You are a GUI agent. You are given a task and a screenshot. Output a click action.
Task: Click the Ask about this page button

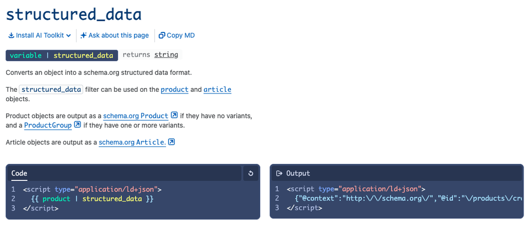pos(115,35)
